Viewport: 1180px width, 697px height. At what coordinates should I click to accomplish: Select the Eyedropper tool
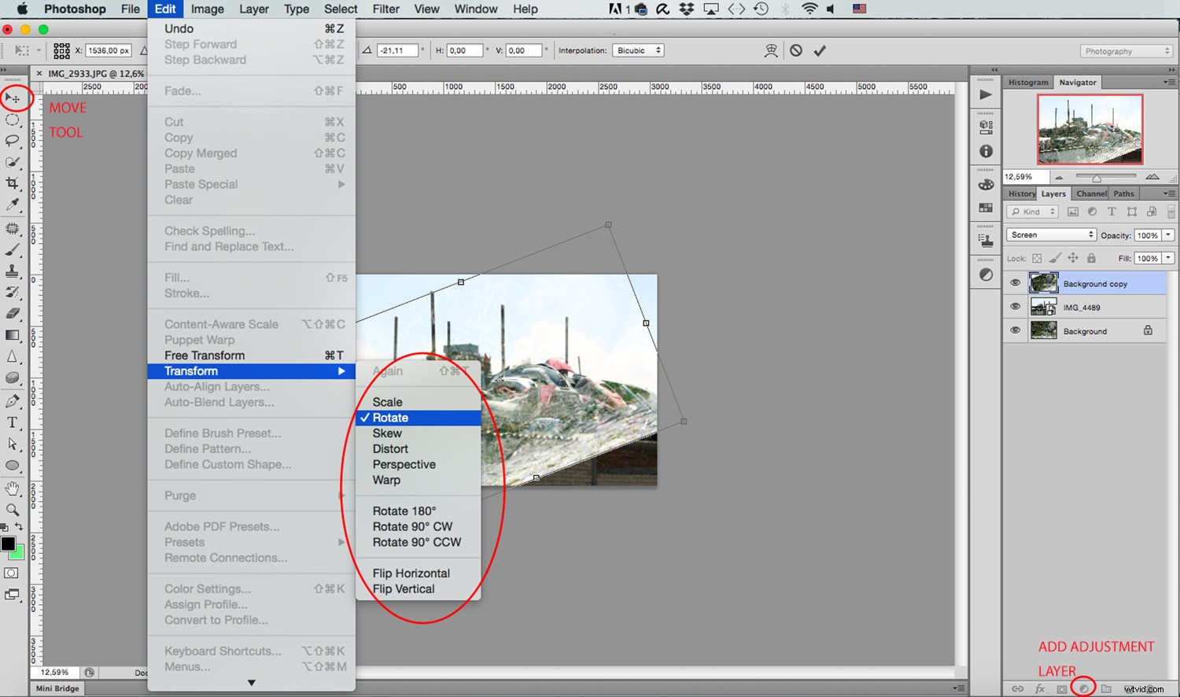tap(13, 202)
